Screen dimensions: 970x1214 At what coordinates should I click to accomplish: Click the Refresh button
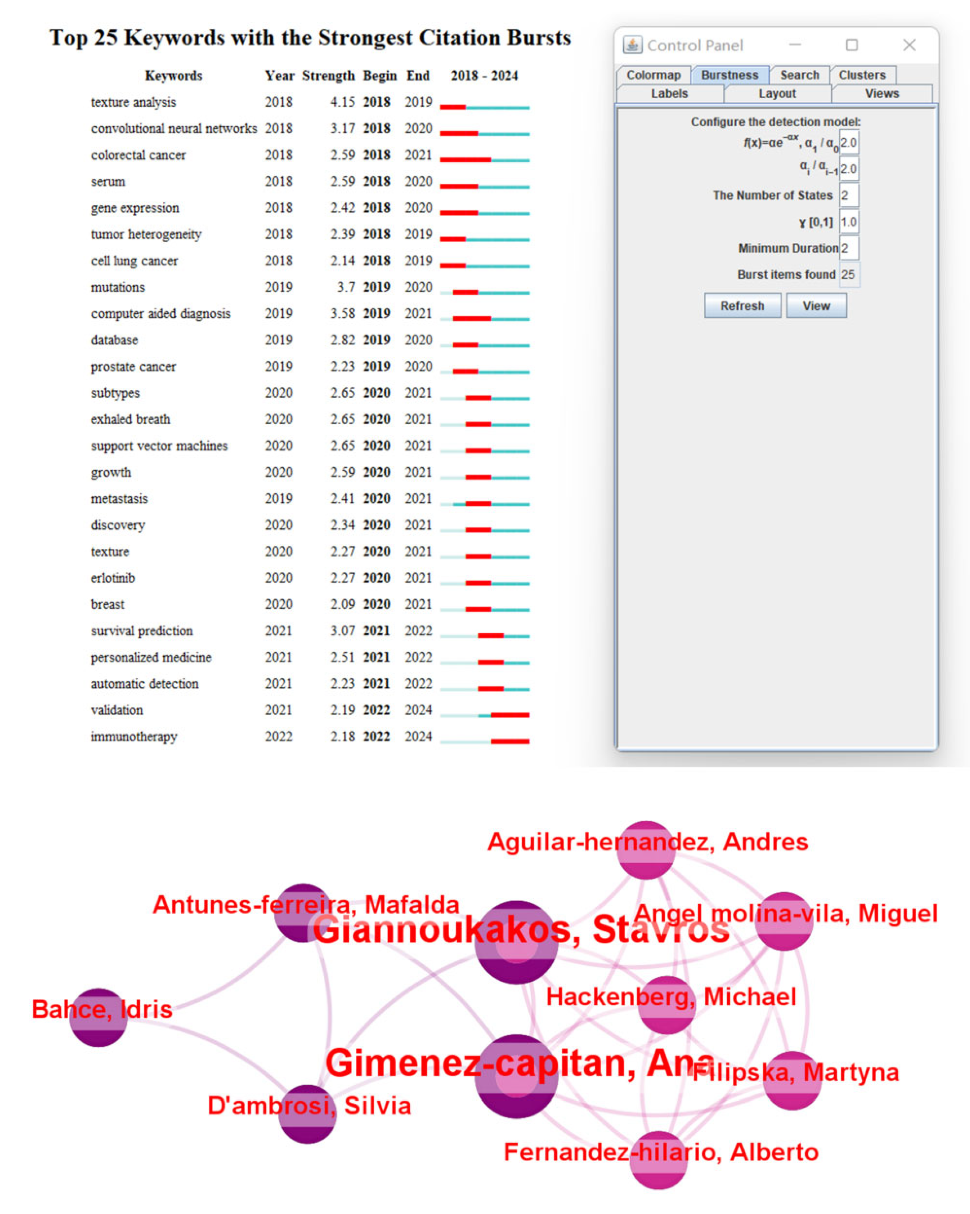[x=742, y=306]
